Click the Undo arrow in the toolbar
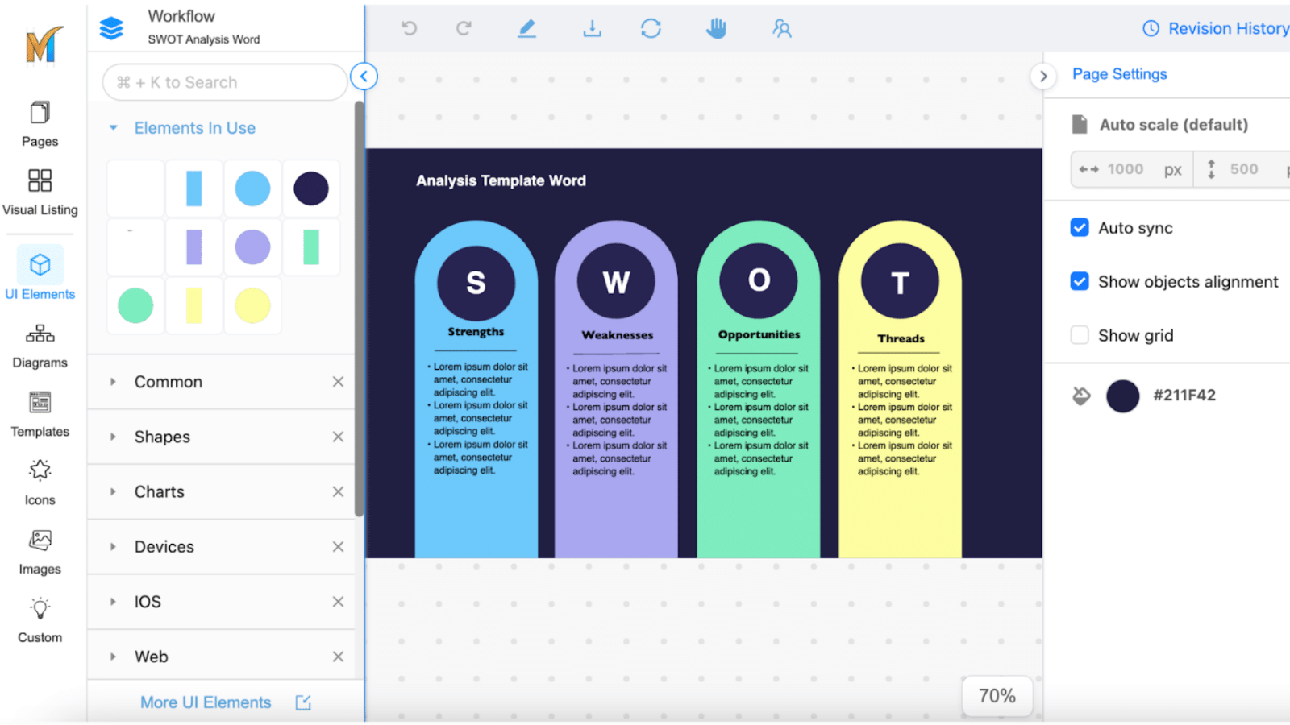This screenshot has height=725, width=1290. (x=410, y=28)
